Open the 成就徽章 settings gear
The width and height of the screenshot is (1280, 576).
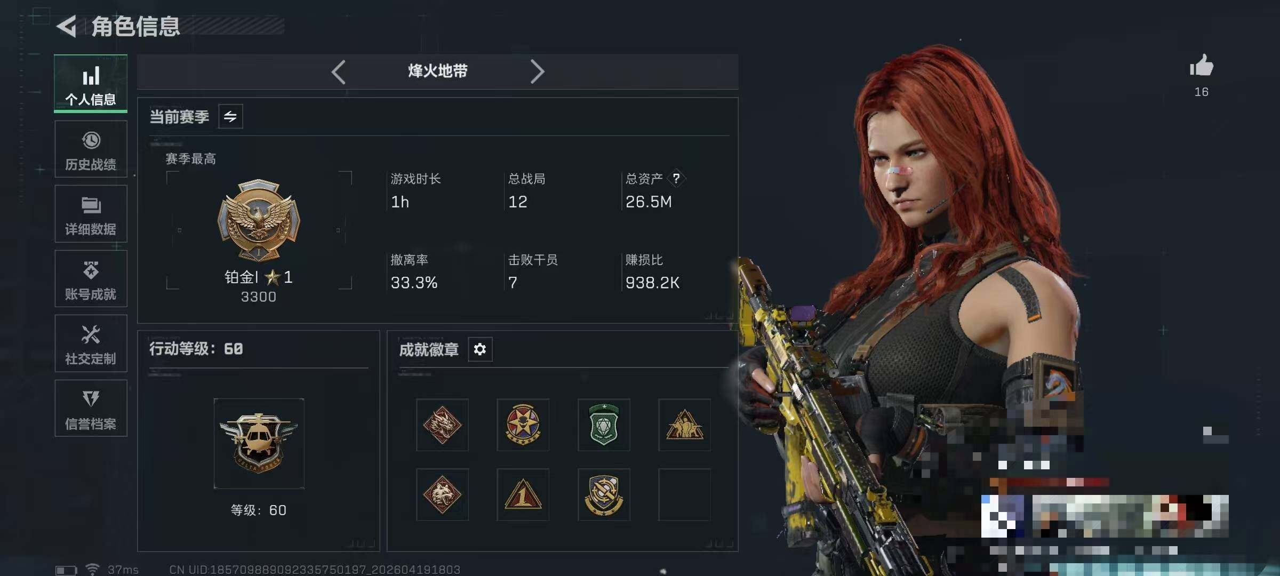480,349
